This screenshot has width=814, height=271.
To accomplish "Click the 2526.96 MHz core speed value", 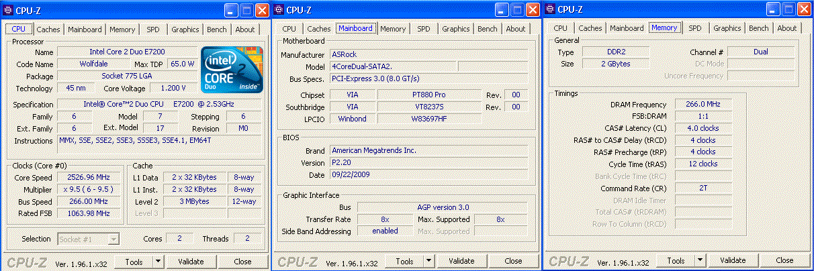I will point(87,177).
